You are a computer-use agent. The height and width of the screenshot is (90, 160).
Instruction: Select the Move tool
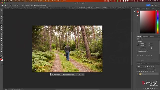1,10
